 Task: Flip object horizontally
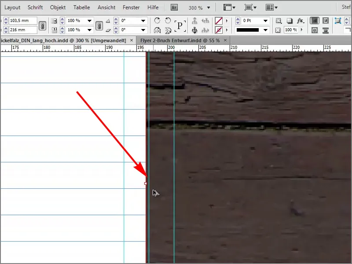pyautogui.click(x=158, y=30)
